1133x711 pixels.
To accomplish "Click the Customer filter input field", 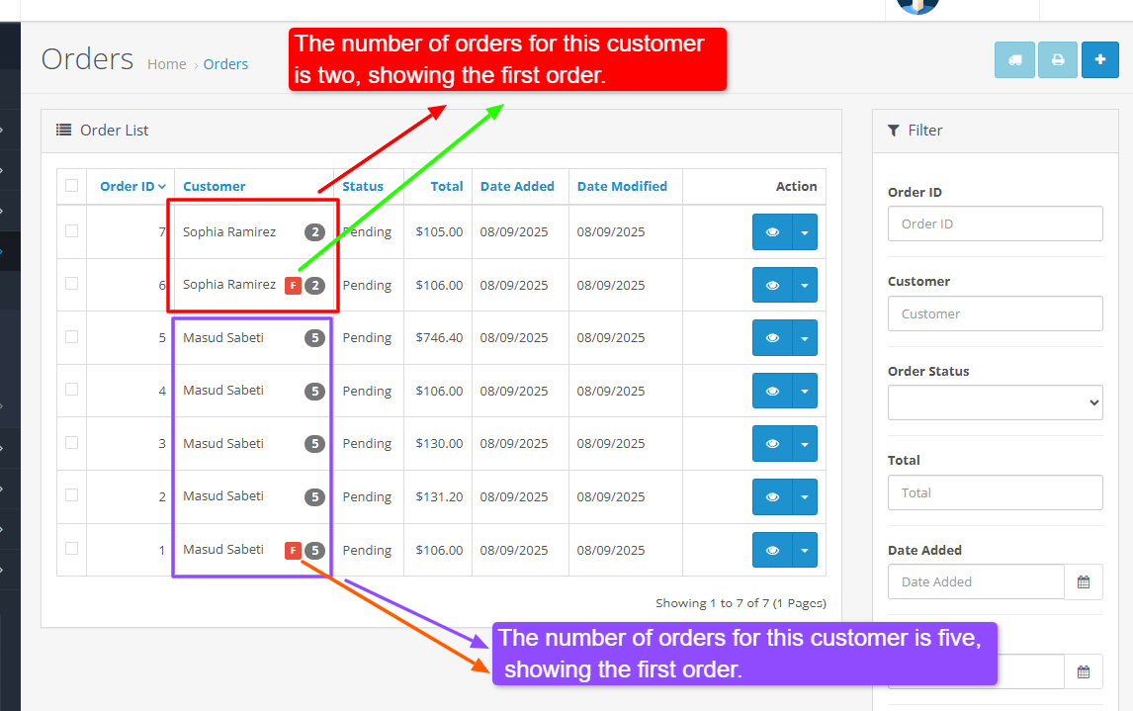I will (995, 313).
